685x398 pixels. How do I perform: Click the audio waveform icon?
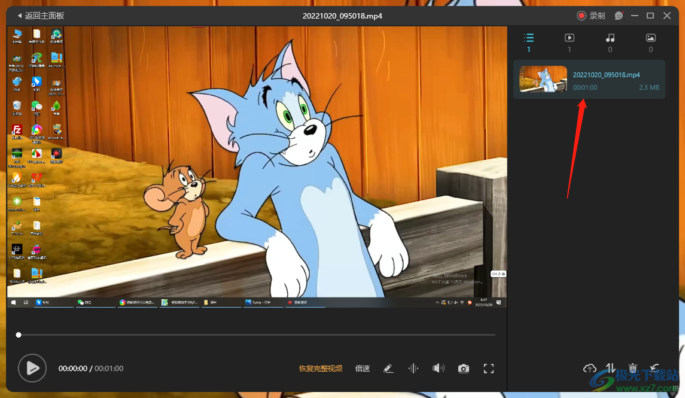pos(413,369)
